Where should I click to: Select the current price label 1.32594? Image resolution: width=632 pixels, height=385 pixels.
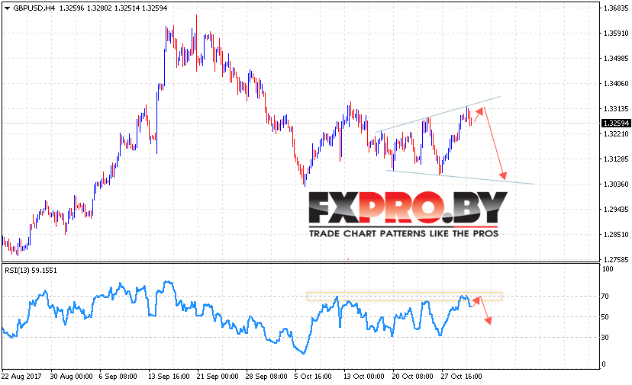[616, 124]
